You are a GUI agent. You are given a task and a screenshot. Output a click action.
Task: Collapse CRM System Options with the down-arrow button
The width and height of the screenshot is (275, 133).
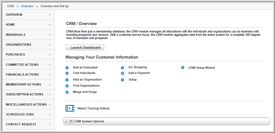pyautogui.click(x=66, y=121)
